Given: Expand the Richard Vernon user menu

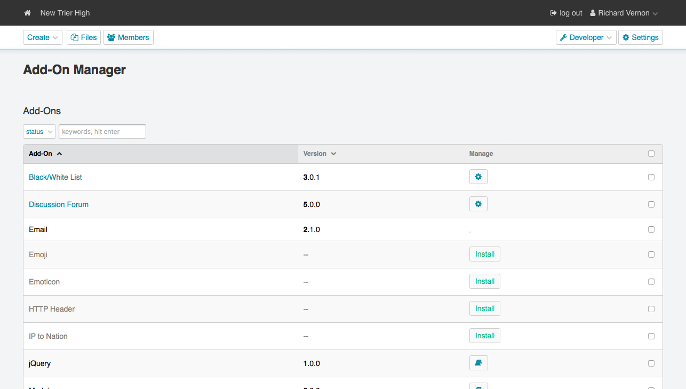Looking at the screenshot, I should (624, 13).
